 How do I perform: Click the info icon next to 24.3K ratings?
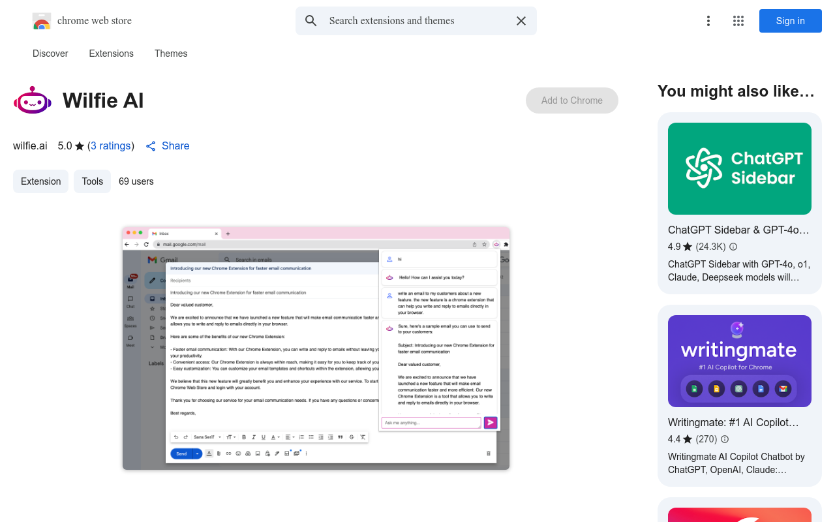pos(733,247)
